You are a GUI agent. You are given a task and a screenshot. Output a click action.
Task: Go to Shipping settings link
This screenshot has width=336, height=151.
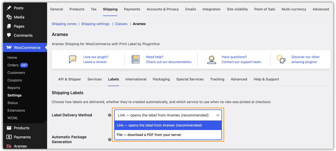(95, 24)
